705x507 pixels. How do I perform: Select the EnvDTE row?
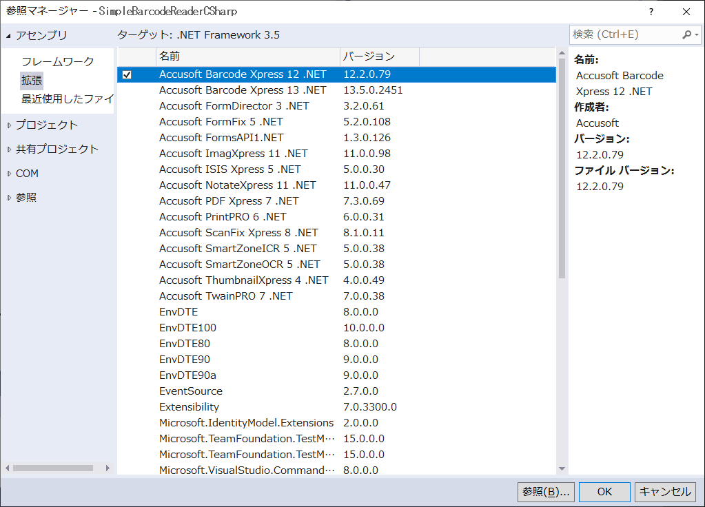pyautogui.click(x=336, y=312)
